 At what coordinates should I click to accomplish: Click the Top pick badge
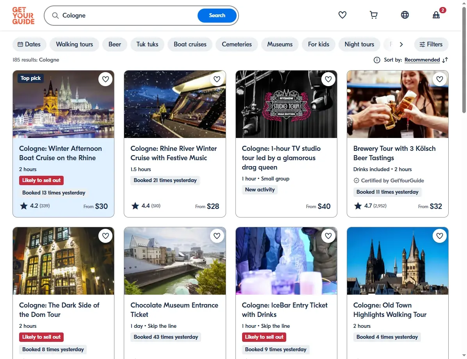pos(31,78)
